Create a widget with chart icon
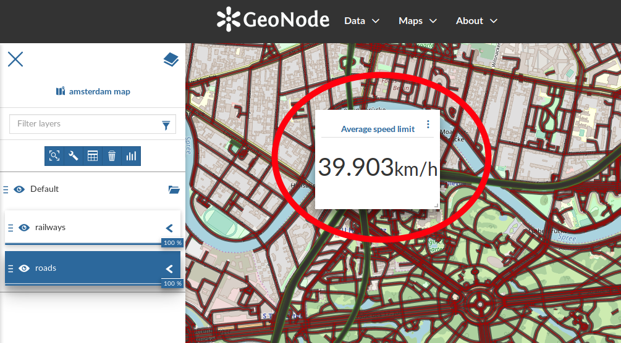 tap(131, 156)
